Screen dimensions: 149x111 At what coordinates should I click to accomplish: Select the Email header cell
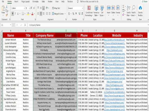[66, 35]
